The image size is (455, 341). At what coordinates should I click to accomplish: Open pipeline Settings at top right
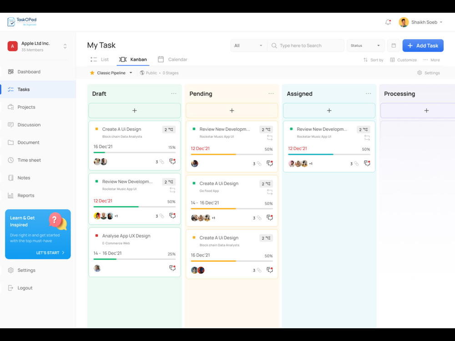click(429, 73)
